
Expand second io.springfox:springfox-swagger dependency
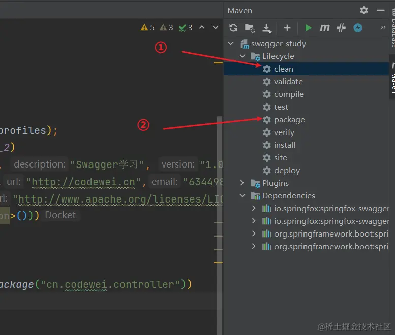254,221
